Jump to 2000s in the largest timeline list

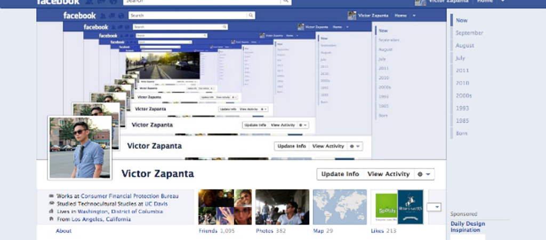click(464, 95)
